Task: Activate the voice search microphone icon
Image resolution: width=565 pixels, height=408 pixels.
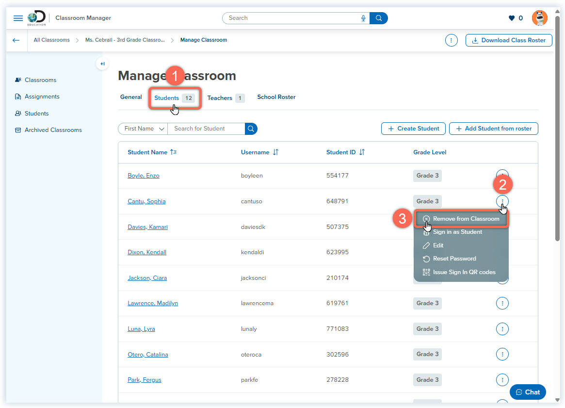Action: [x=363, y=18]
